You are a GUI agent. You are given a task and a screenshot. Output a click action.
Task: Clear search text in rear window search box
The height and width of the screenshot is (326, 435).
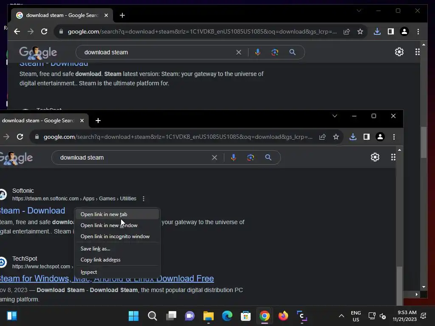(x=239, y=52)
